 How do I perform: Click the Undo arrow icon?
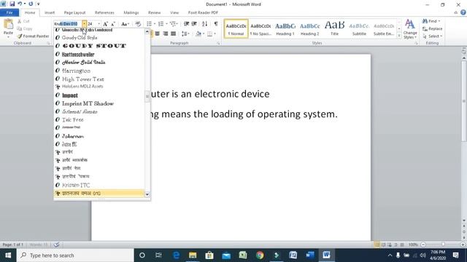point(20,4)
